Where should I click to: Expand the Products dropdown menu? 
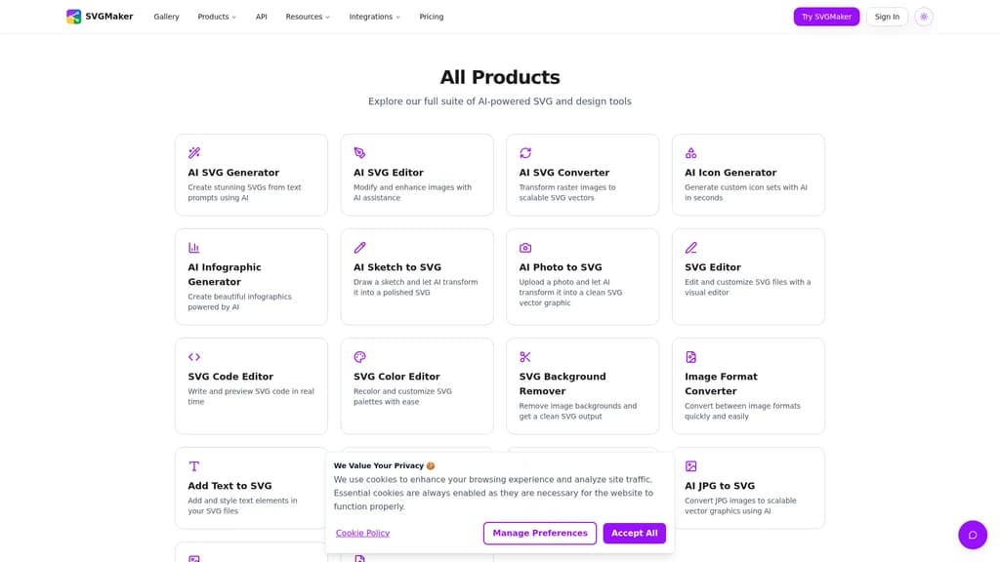pos(217,17)
